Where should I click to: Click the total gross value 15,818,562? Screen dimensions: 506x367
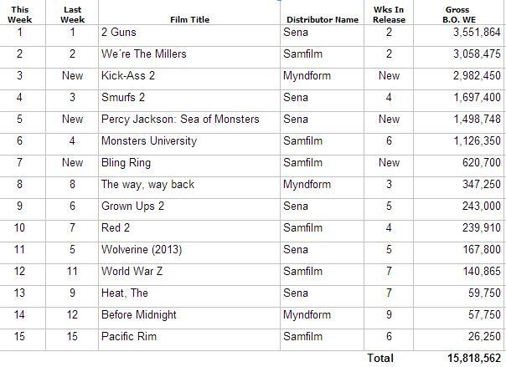(474, 358)
